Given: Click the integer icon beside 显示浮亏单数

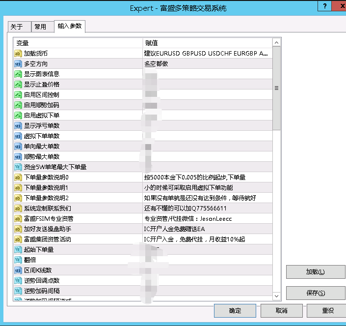Looking at the screenshot, I should point(18,126).
